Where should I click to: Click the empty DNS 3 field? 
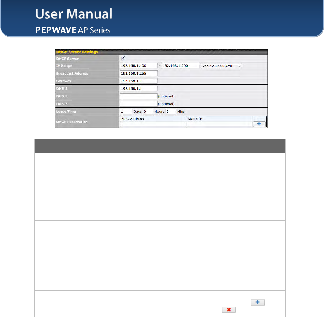(139, 104)
